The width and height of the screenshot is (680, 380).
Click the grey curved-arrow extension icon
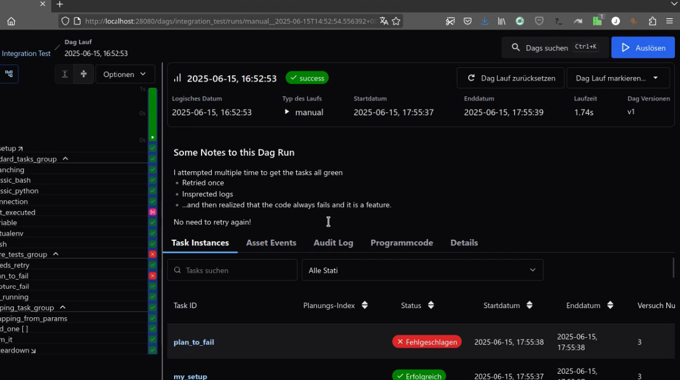(578, 21)
